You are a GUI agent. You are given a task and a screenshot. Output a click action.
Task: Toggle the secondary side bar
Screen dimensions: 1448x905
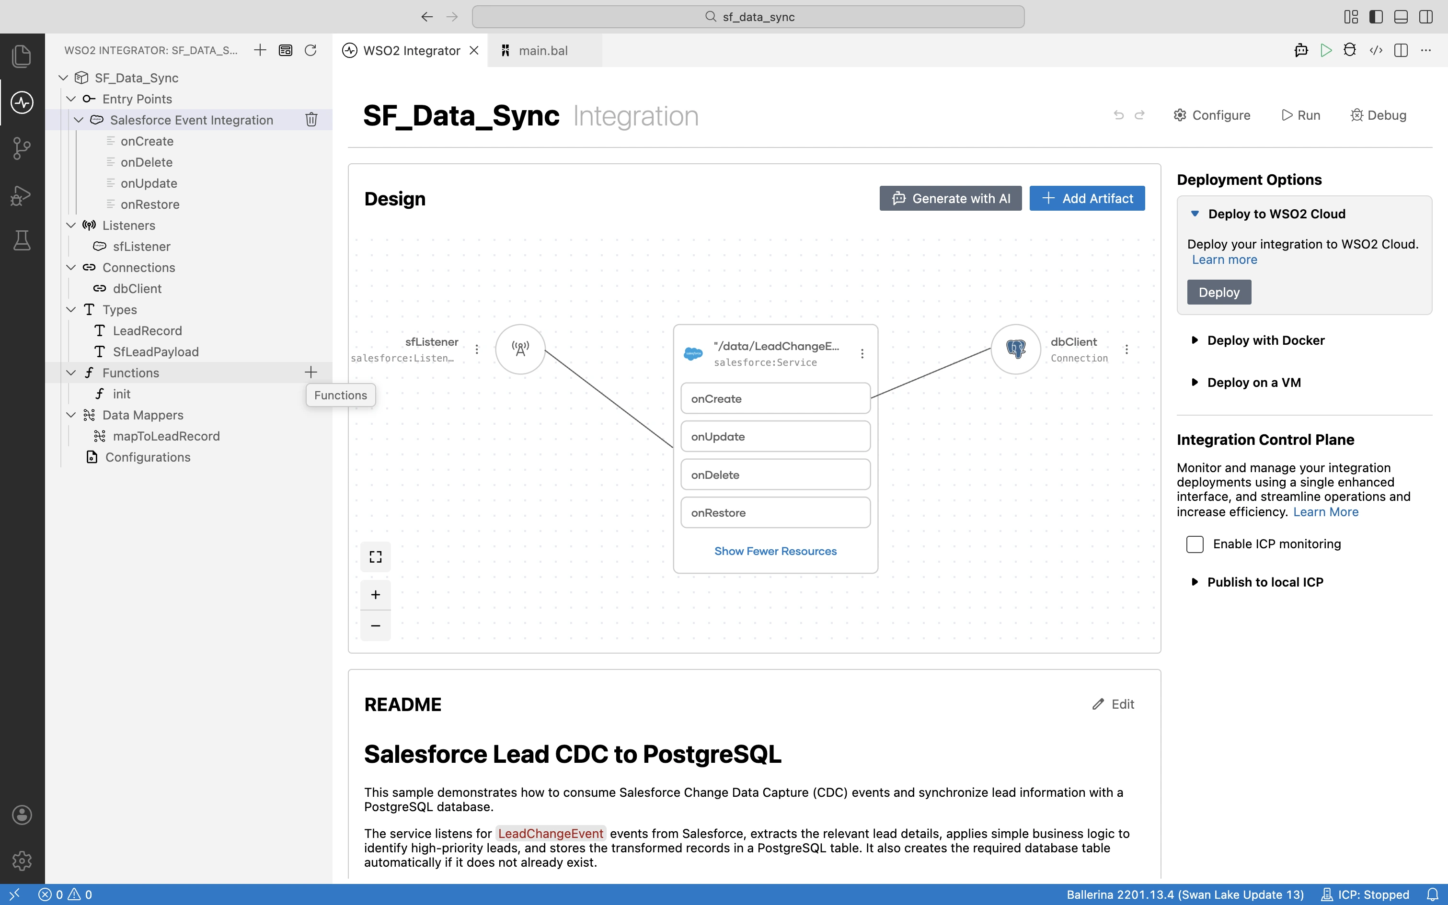(x=1426, y=17)
